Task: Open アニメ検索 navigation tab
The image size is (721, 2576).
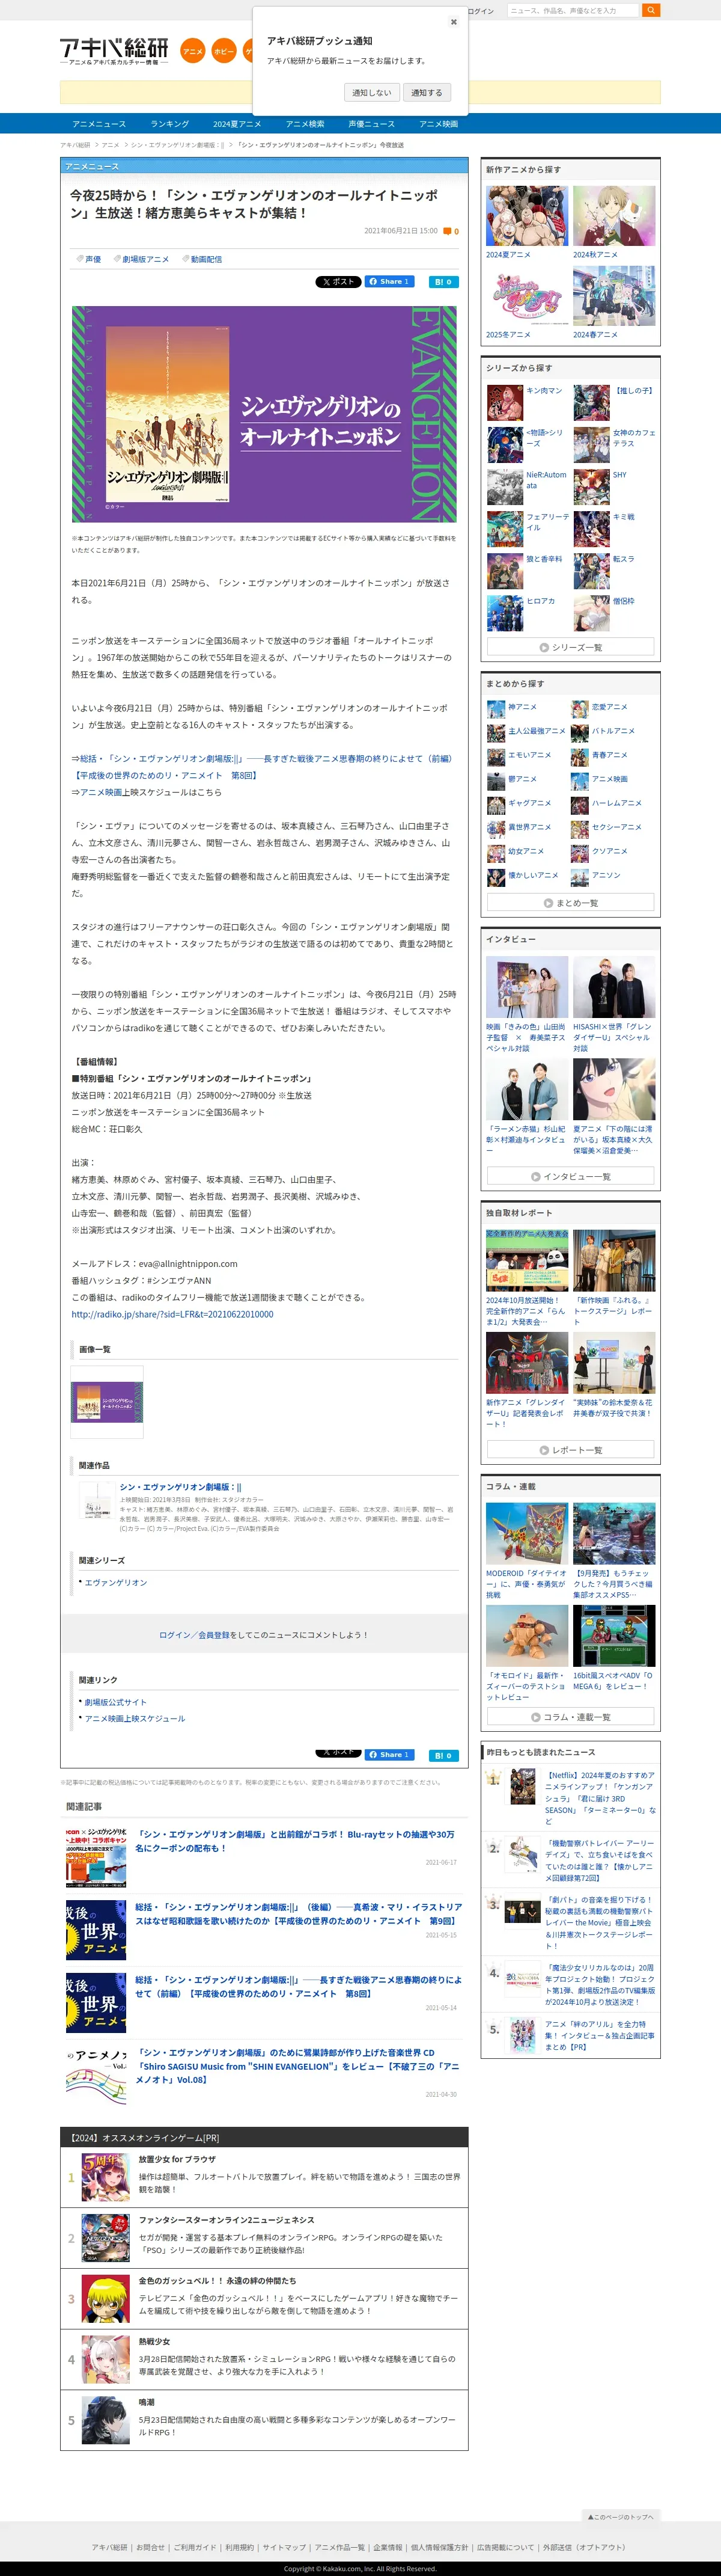Action: coord(305,124)
